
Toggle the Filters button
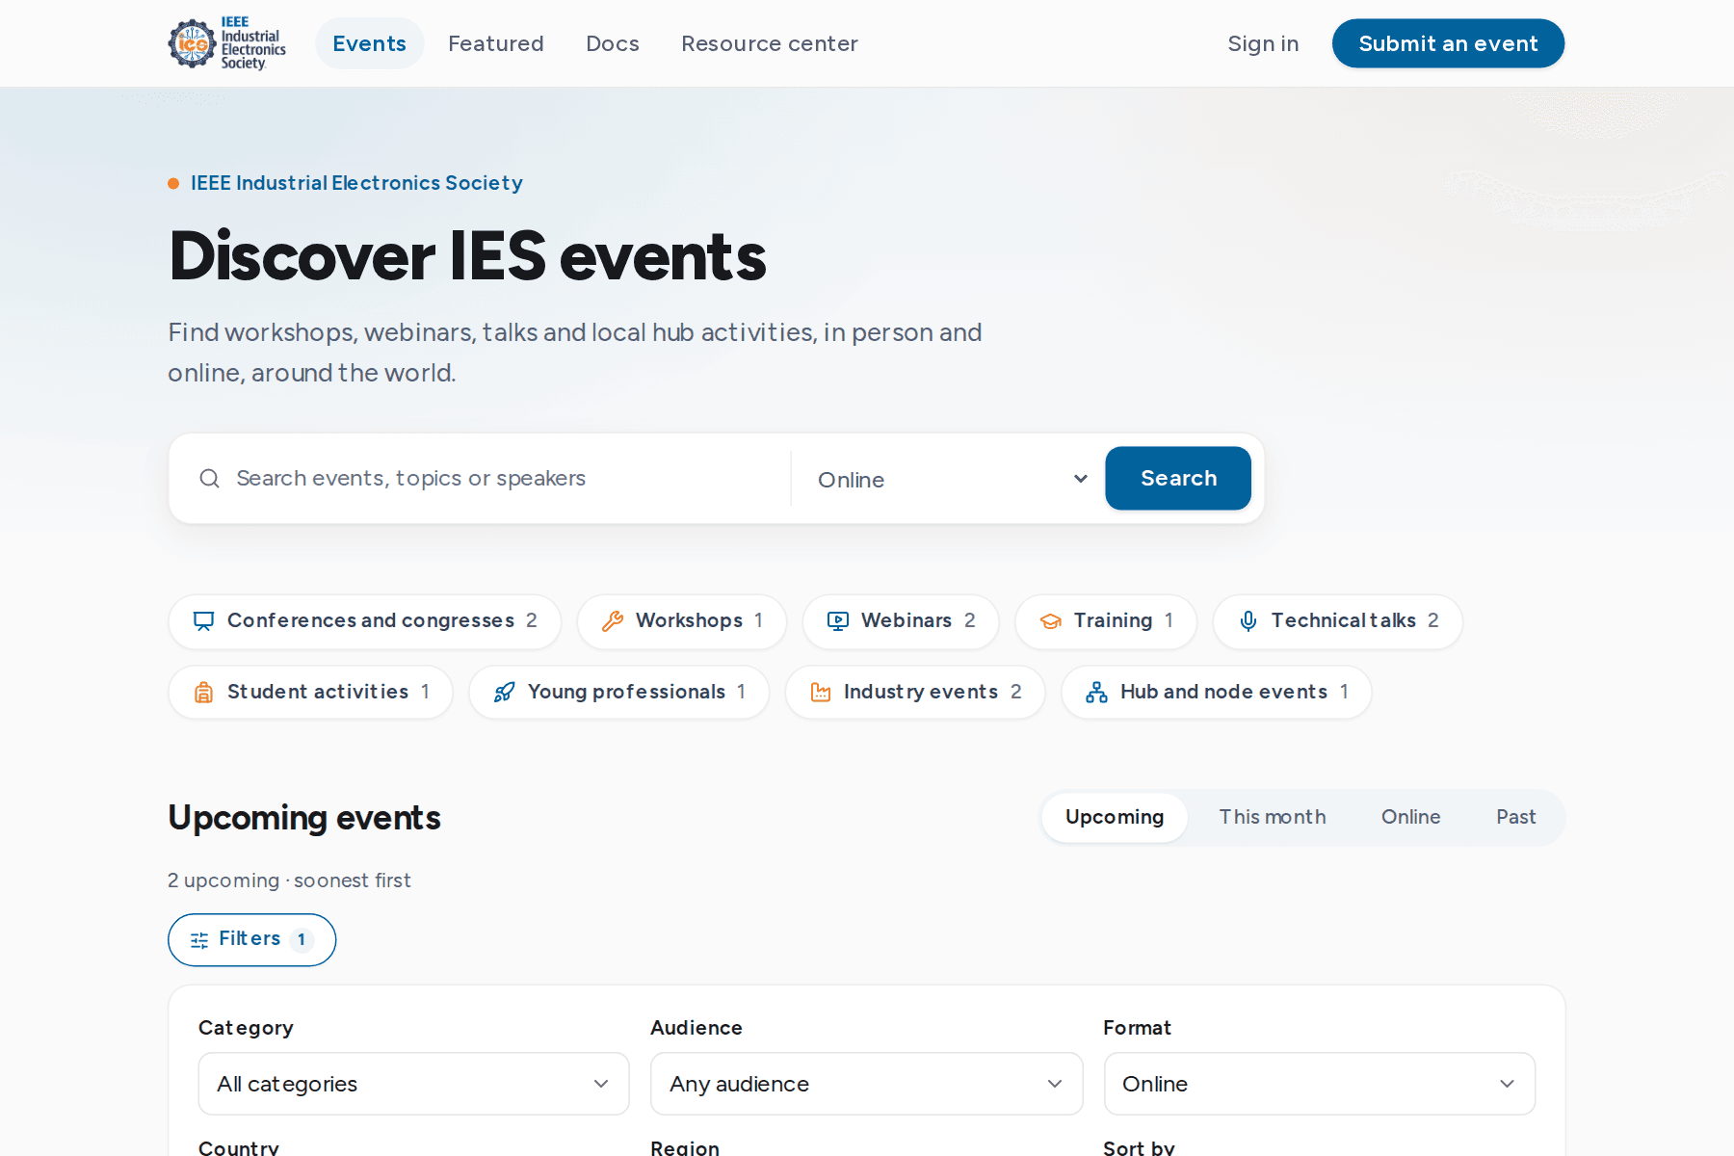point(251,940)
